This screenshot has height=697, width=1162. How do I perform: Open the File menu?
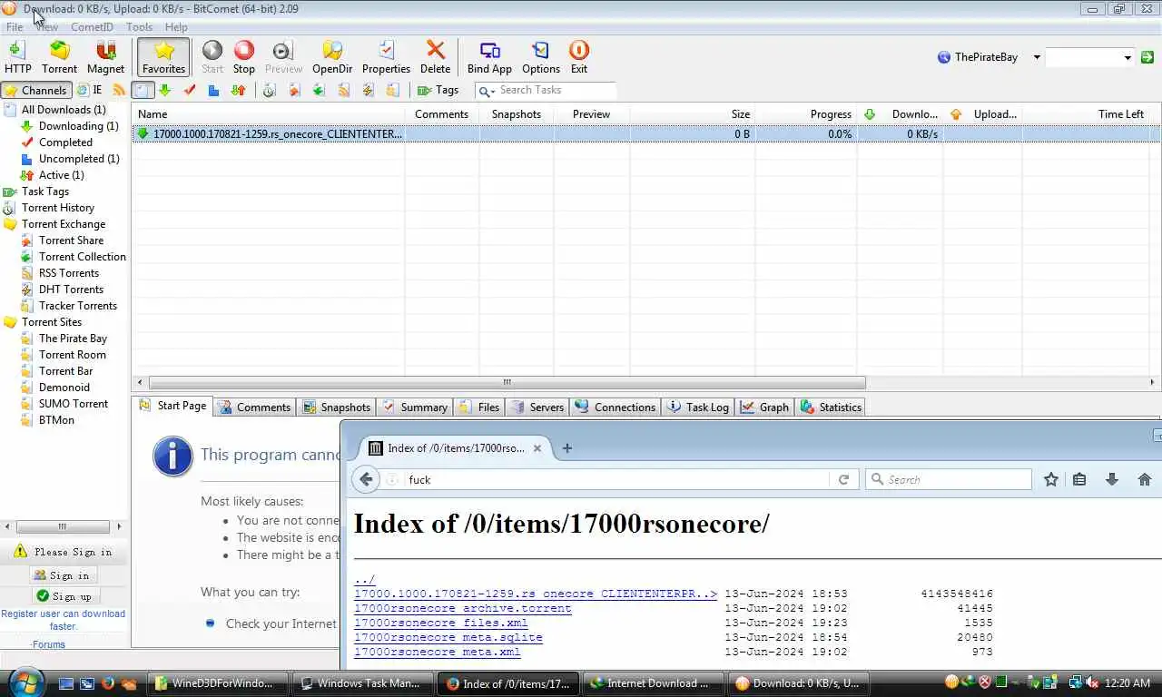(x=15, y=27)
